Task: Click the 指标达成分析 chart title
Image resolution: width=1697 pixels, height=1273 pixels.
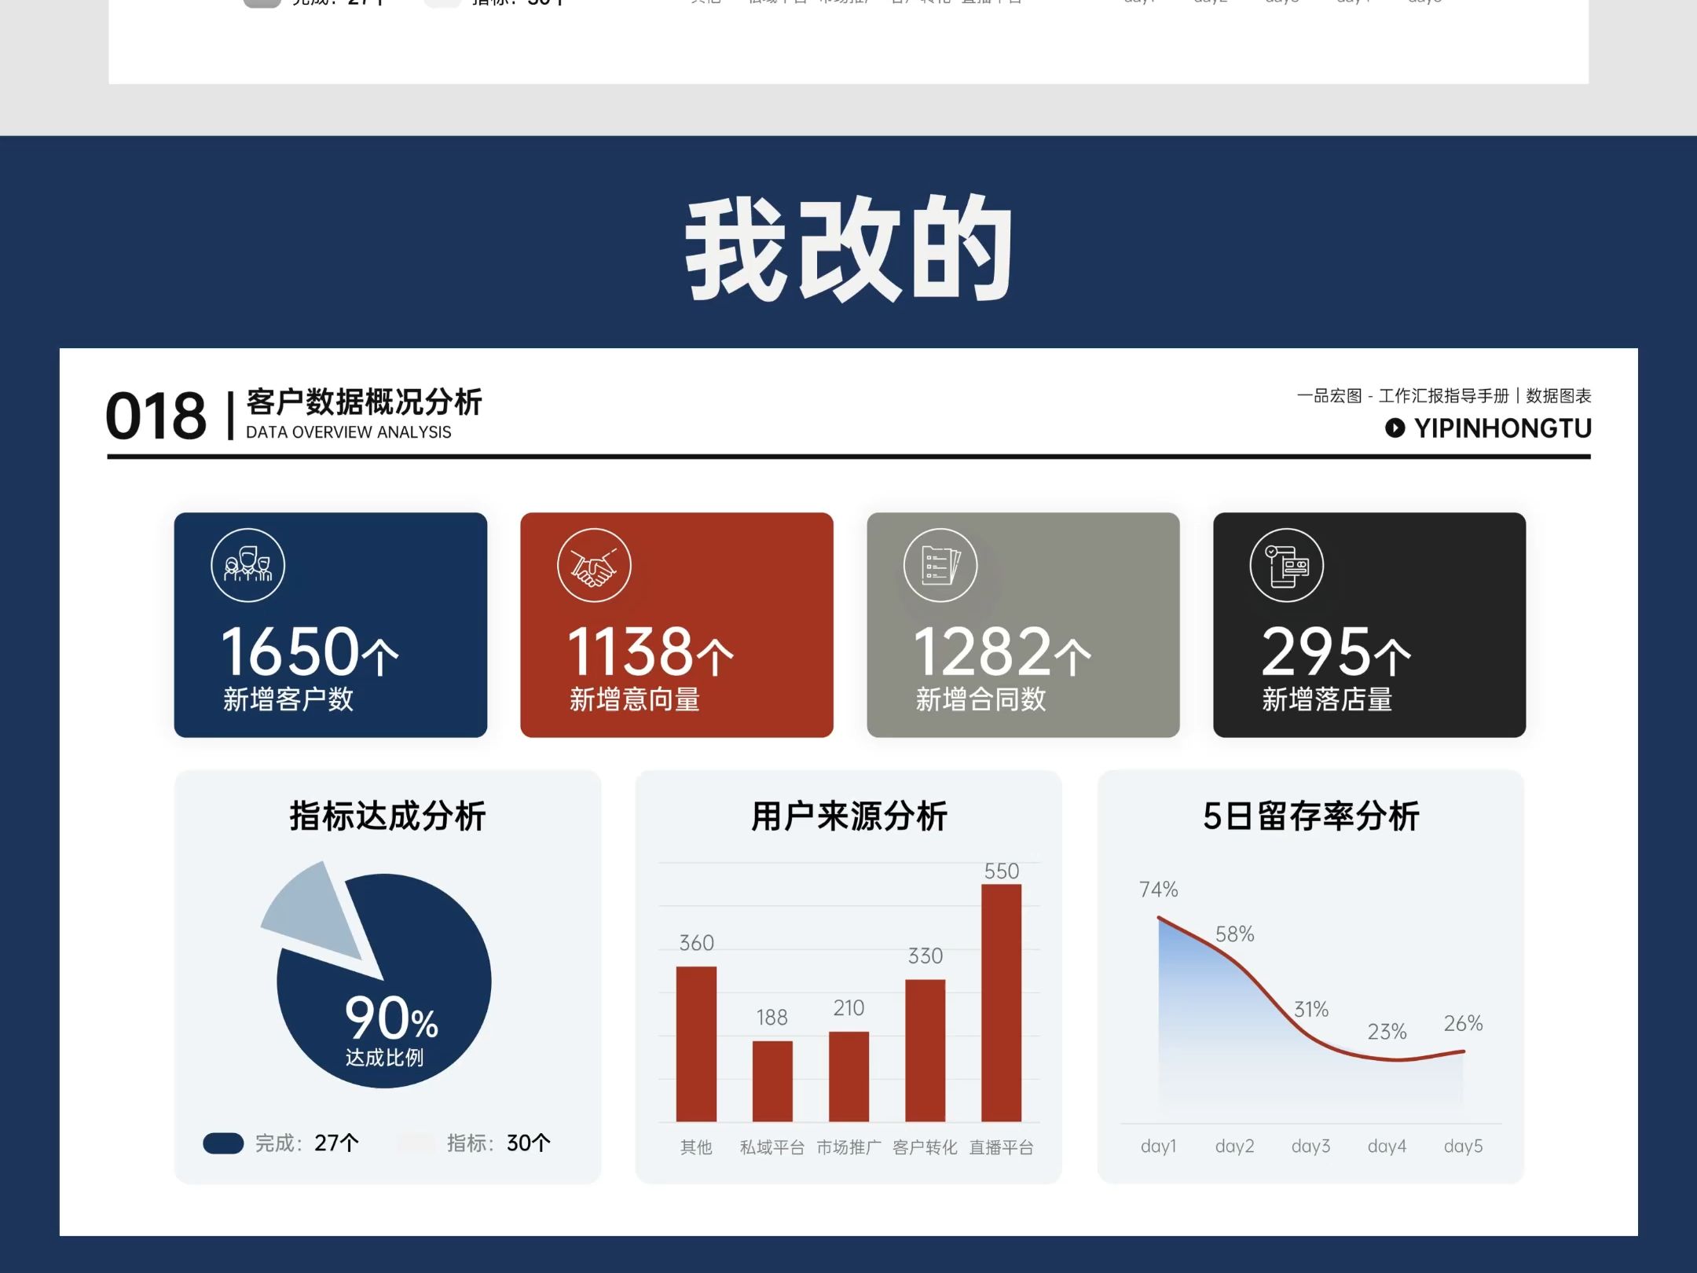Action: [x=387, y=816]
